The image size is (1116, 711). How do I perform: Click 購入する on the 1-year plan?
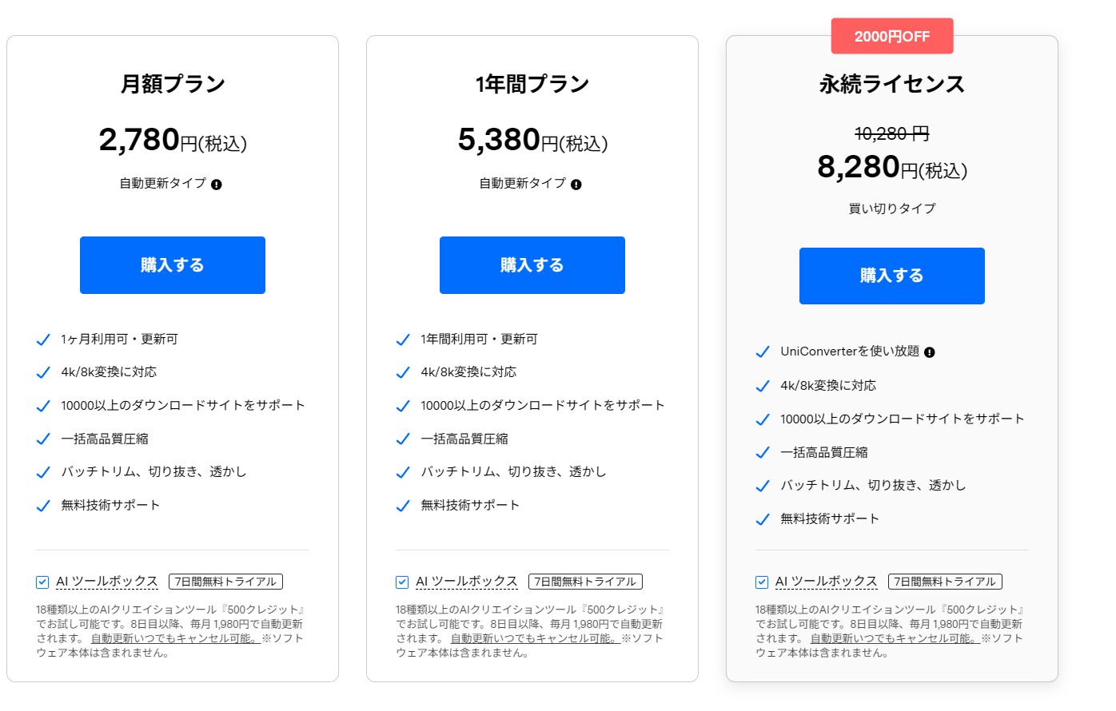click(532, 264)
